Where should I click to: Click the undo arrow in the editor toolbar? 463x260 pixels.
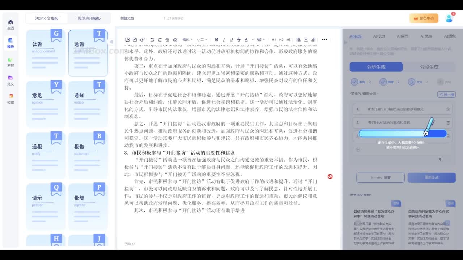tap(152, 40)
